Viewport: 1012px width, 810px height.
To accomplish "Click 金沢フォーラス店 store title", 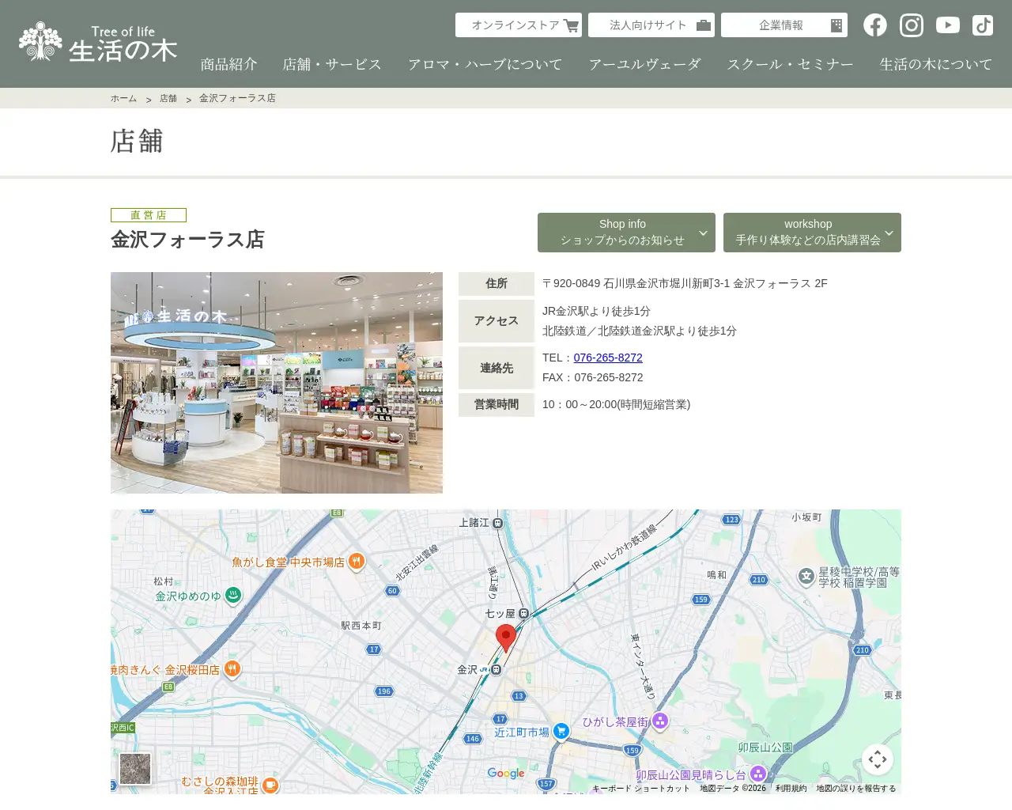I will (187, 240).
